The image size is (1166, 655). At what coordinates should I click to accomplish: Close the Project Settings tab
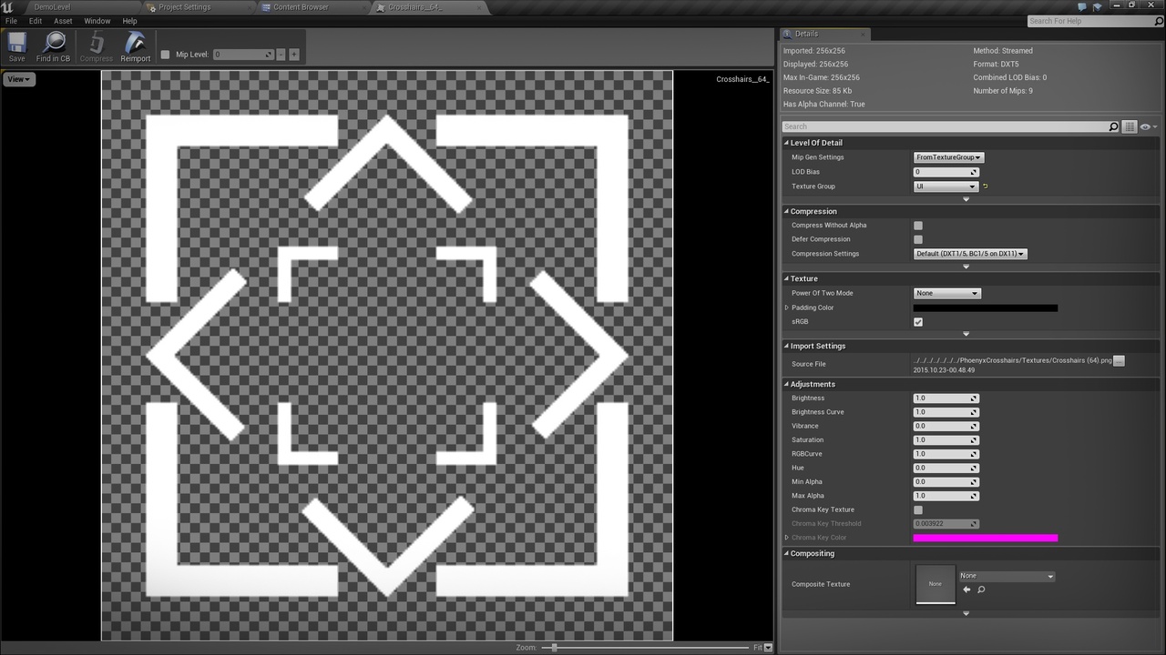tap(251, 7)
